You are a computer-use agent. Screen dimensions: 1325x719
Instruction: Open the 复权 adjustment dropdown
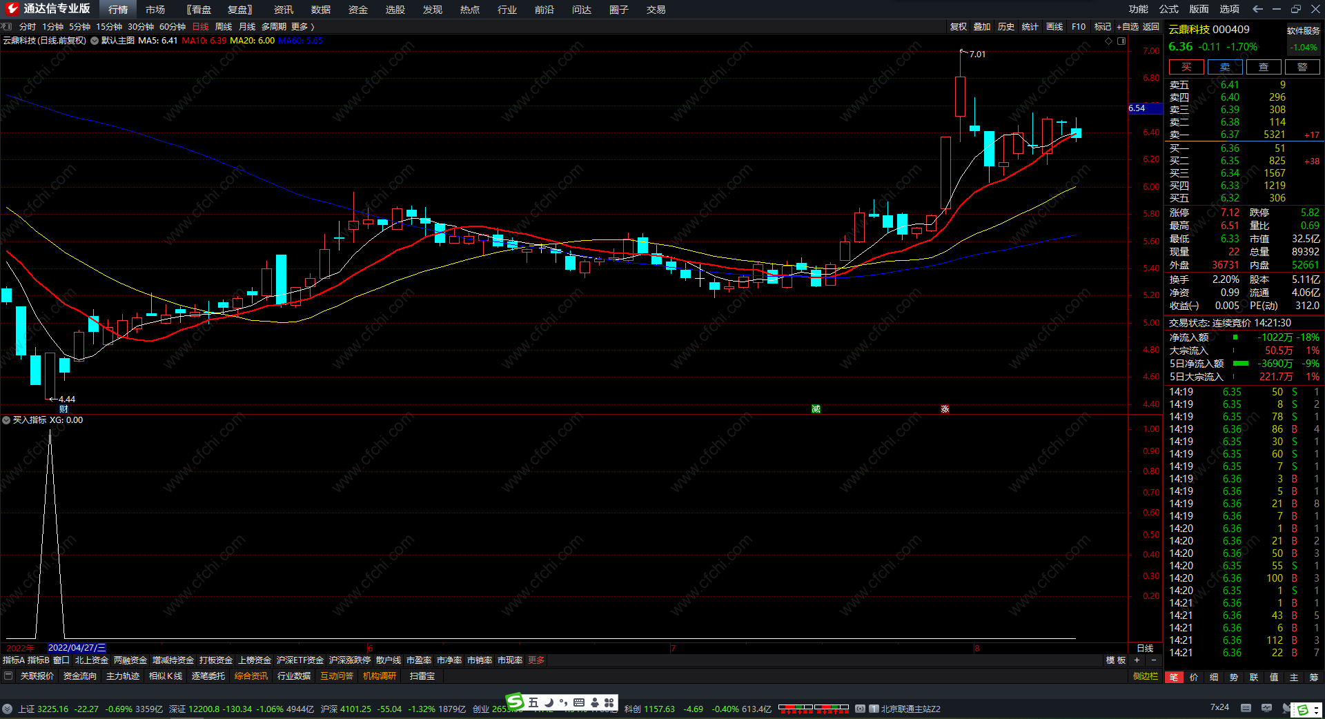(x=959, y=27)
